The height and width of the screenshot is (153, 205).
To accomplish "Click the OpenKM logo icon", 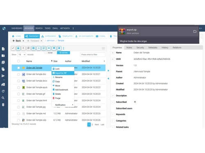I will pos(4,28).
